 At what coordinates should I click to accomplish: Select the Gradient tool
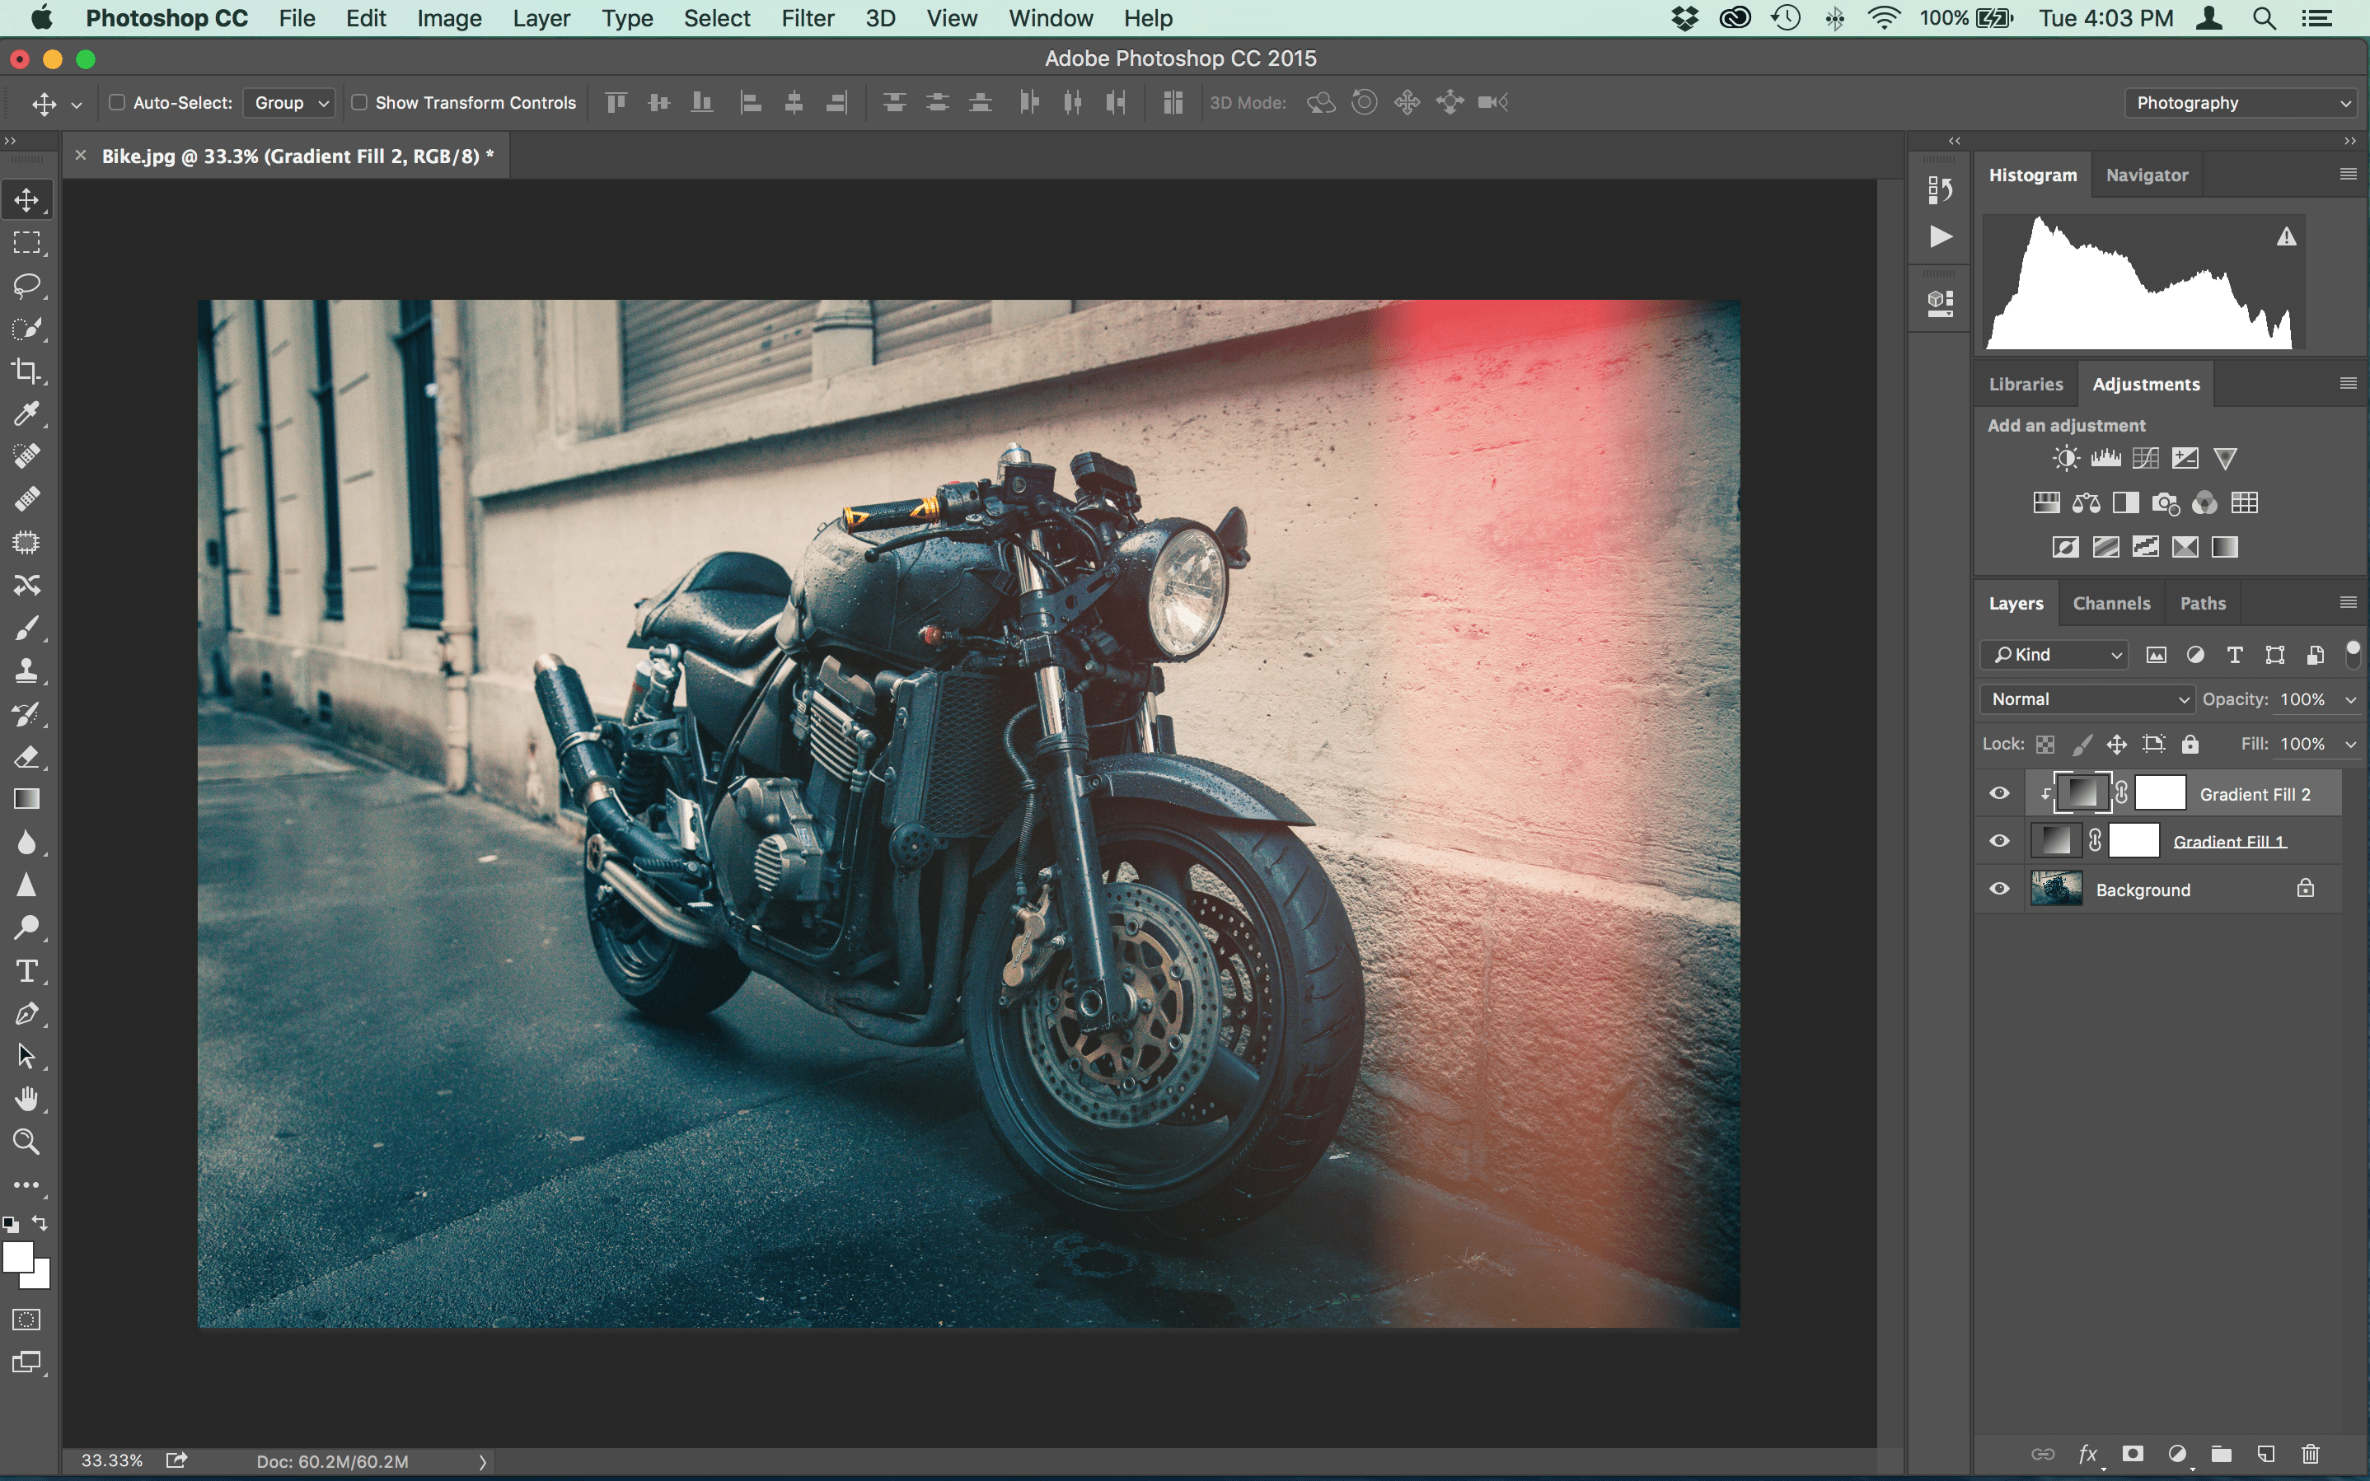pyautogui.click(x=26, y=797)
